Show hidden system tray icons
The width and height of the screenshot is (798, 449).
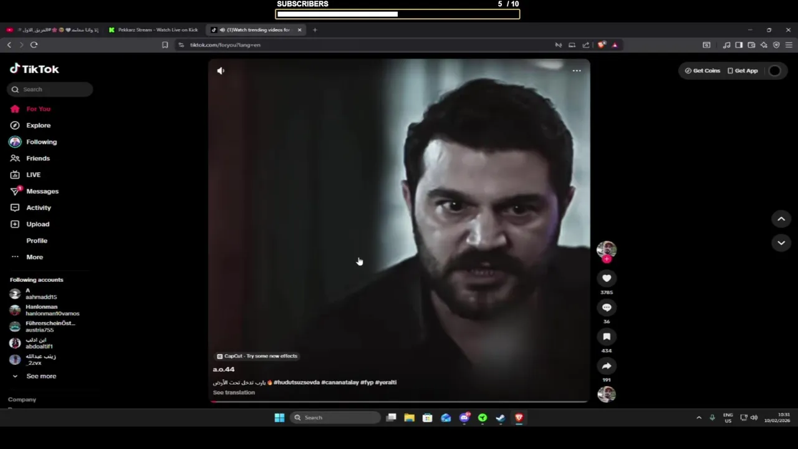[x=699, y=418]
